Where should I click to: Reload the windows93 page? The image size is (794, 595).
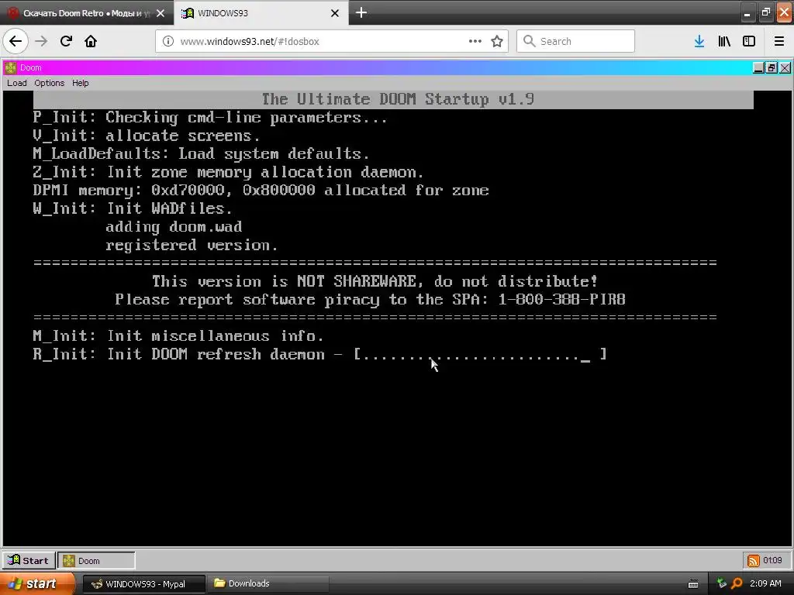click(66, 41)
